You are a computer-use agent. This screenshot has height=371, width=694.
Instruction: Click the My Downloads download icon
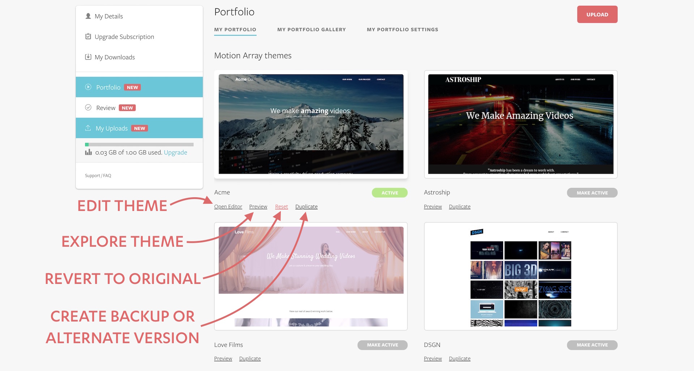click(x=88, y=57)
